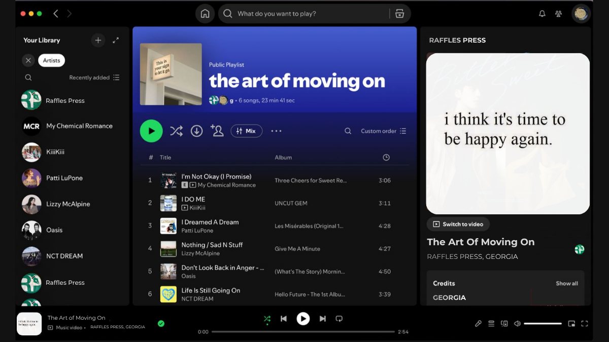This screenshot has width=609, height=342.
Task: Open the playlist more options ellipsis
Action: click(276, 131)
